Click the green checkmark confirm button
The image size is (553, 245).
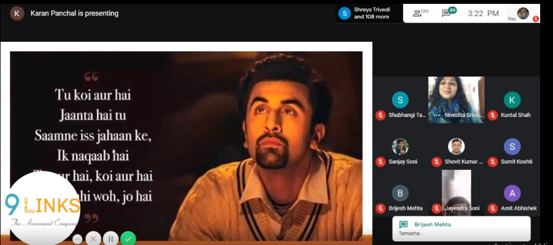128,239
